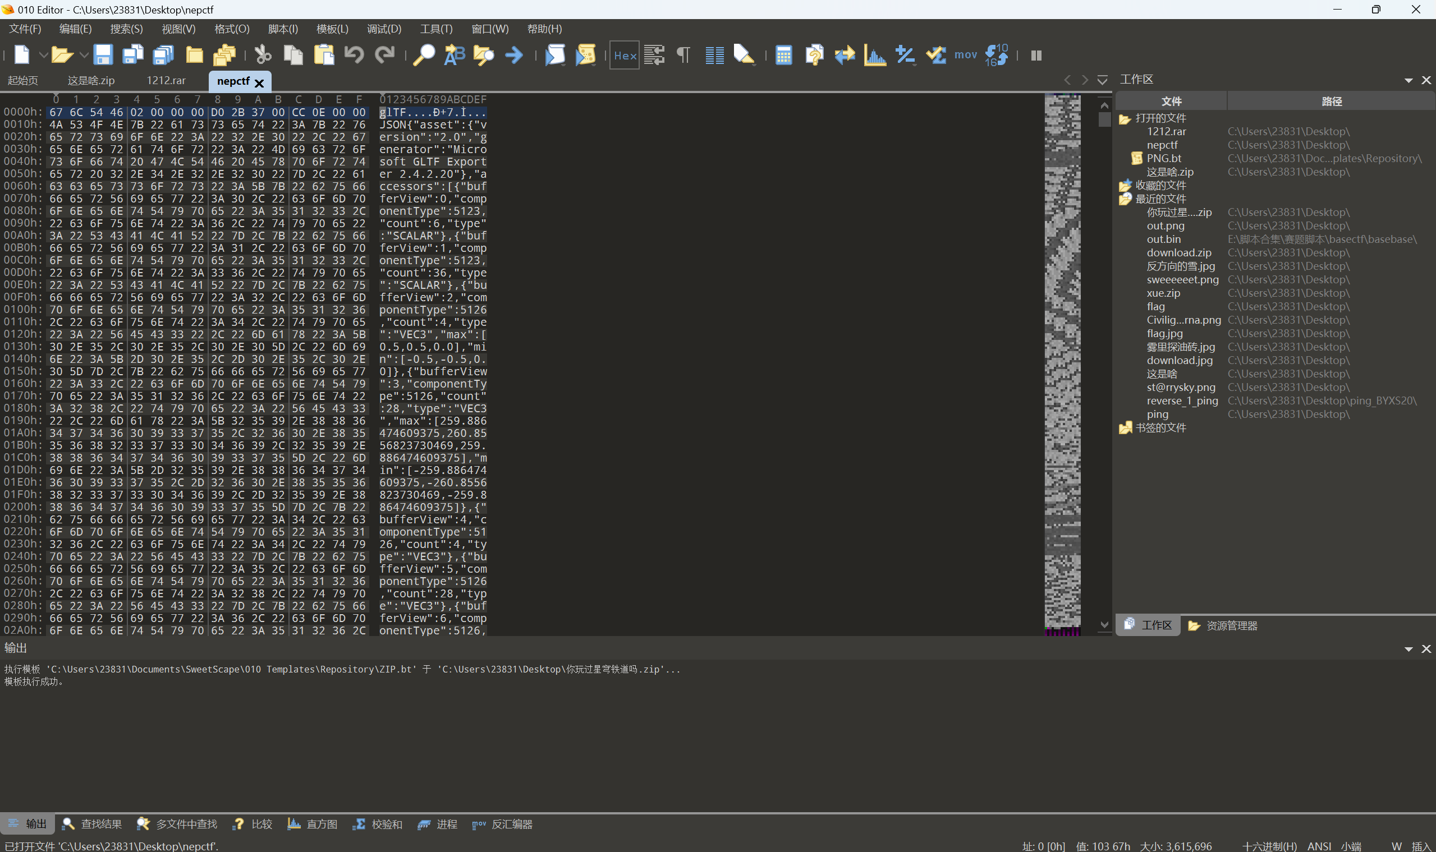1436x852 pixels.
Task: Open the 模板(L) menu
Action: point(333,29)
